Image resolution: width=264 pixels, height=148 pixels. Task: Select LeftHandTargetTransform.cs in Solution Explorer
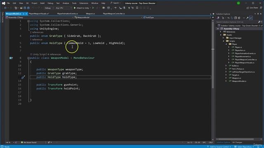(243, 72)
